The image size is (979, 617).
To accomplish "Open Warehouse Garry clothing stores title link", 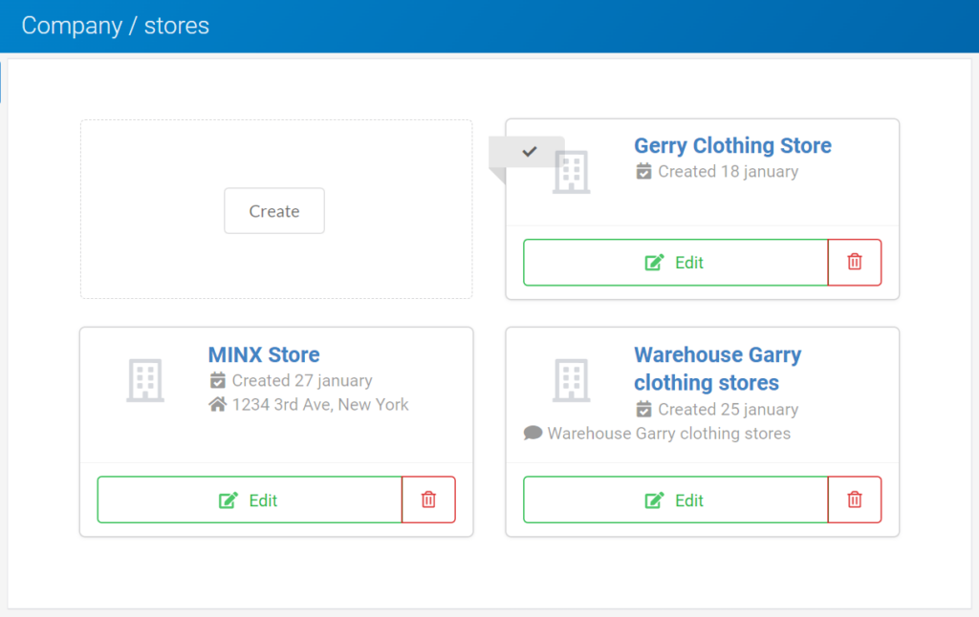I will click(x=717, y=368).
